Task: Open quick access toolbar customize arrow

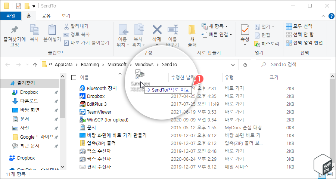Action: click(34, 6)
